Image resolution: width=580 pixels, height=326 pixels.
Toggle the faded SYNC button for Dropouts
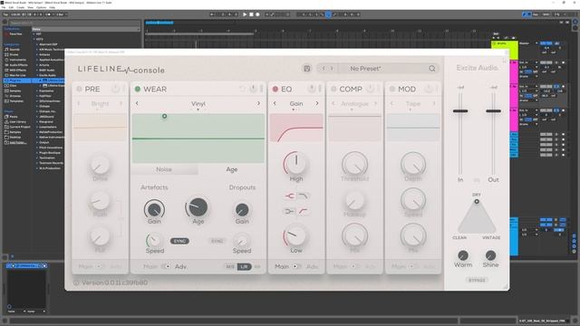click(x=217, y=241)
